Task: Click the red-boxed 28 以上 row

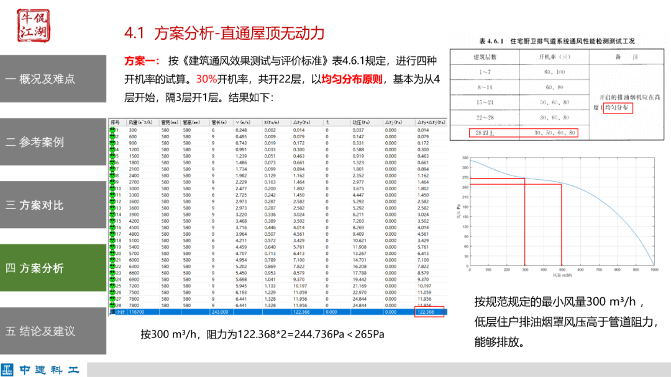Action: [x=523, y=133]
